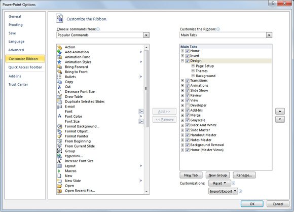Select the Format Painter brush icon

(59, 136)
